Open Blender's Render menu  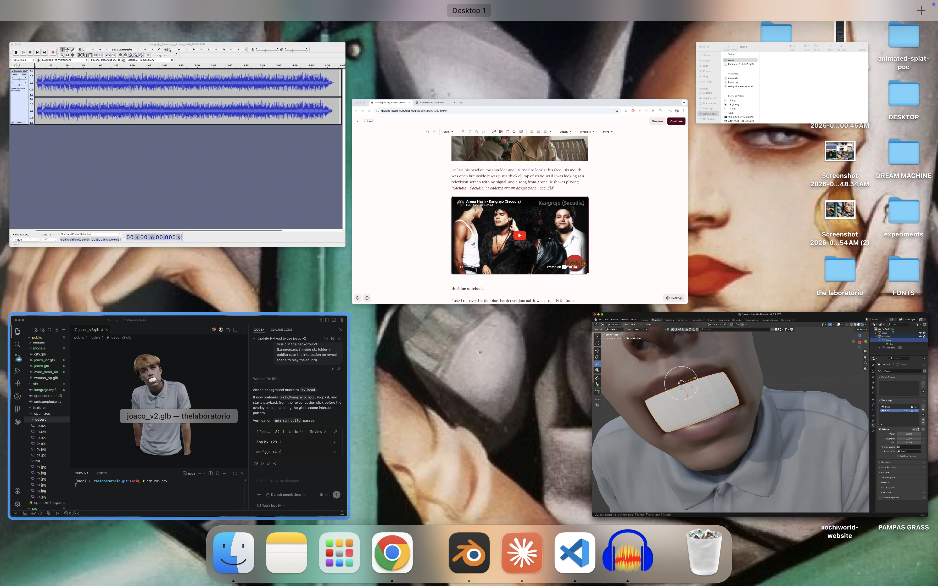coord(614,320)
